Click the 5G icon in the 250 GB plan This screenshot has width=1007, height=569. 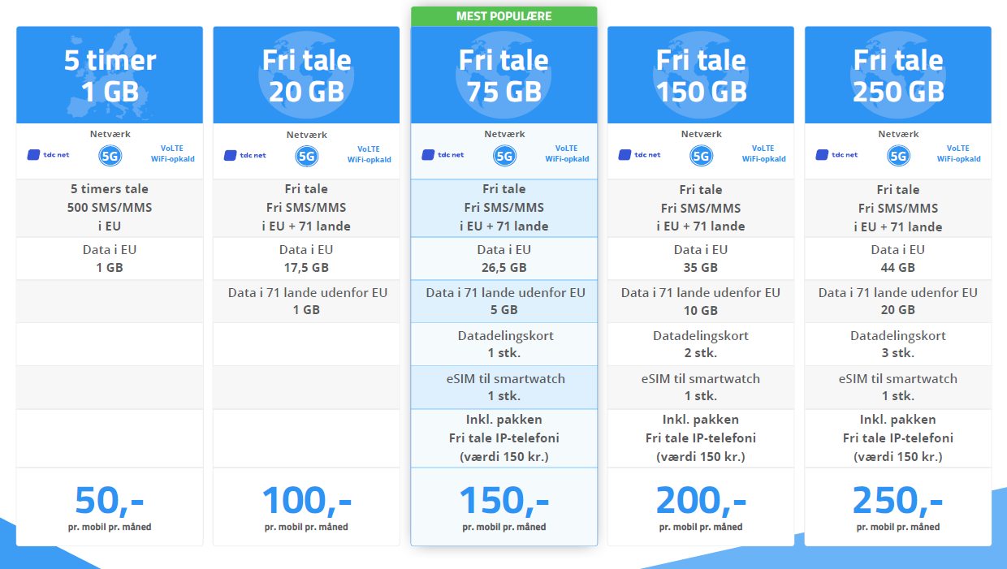click(898, 156)
